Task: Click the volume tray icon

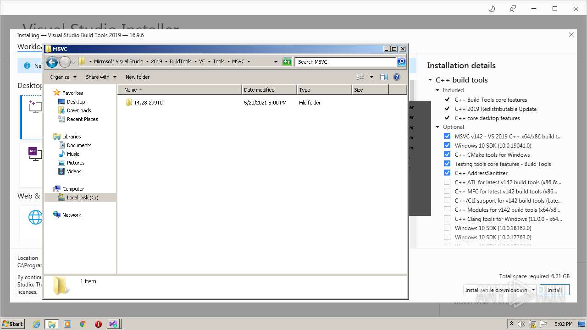Action: pos(521,324)
